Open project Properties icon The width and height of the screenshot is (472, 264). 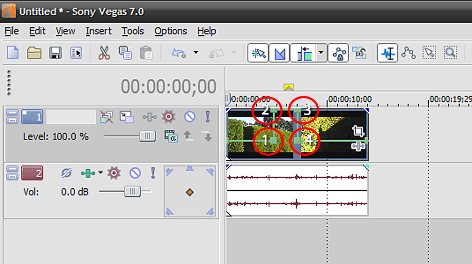coord(76,53)
